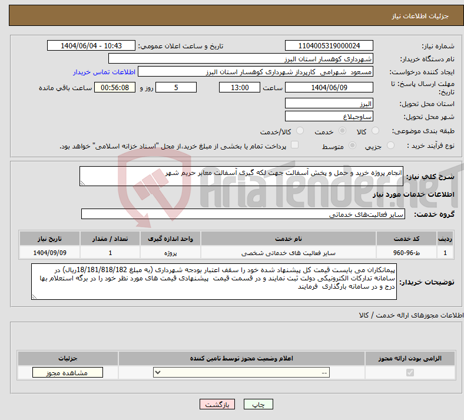Click the delivery city field ساوجبلاغ
The height and width of the screenshot is (420, 464).
(329, 116)
